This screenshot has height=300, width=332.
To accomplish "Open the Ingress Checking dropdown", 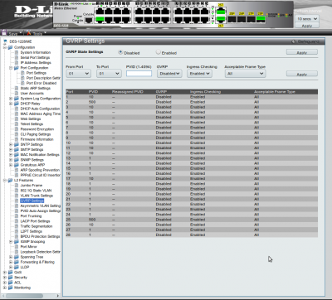I will [x=199, y=74].
